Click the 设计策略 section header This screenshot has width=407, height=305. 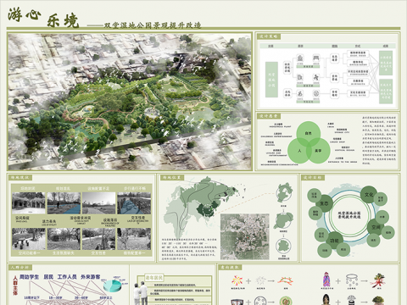click(x=269, y=36)
